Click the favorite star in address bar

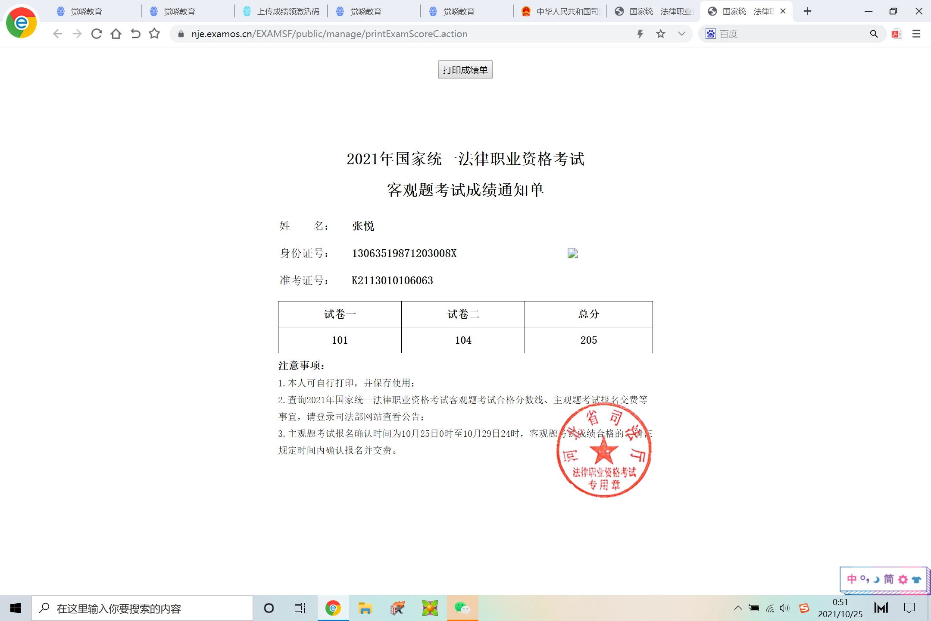point(661,34)
